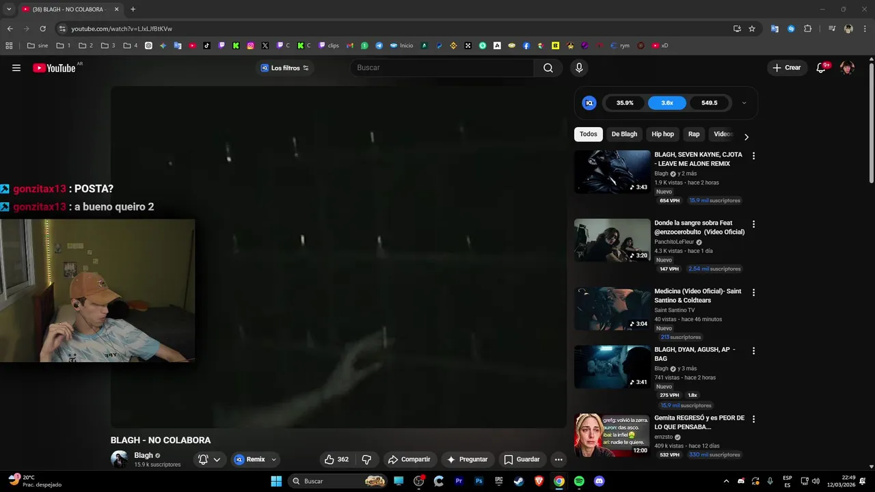Click the Crear button
The height and width of the screenshot is (492, 875).
point(787,68)
